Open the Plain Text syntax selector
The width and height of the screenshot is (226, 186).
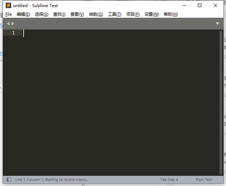204,180
